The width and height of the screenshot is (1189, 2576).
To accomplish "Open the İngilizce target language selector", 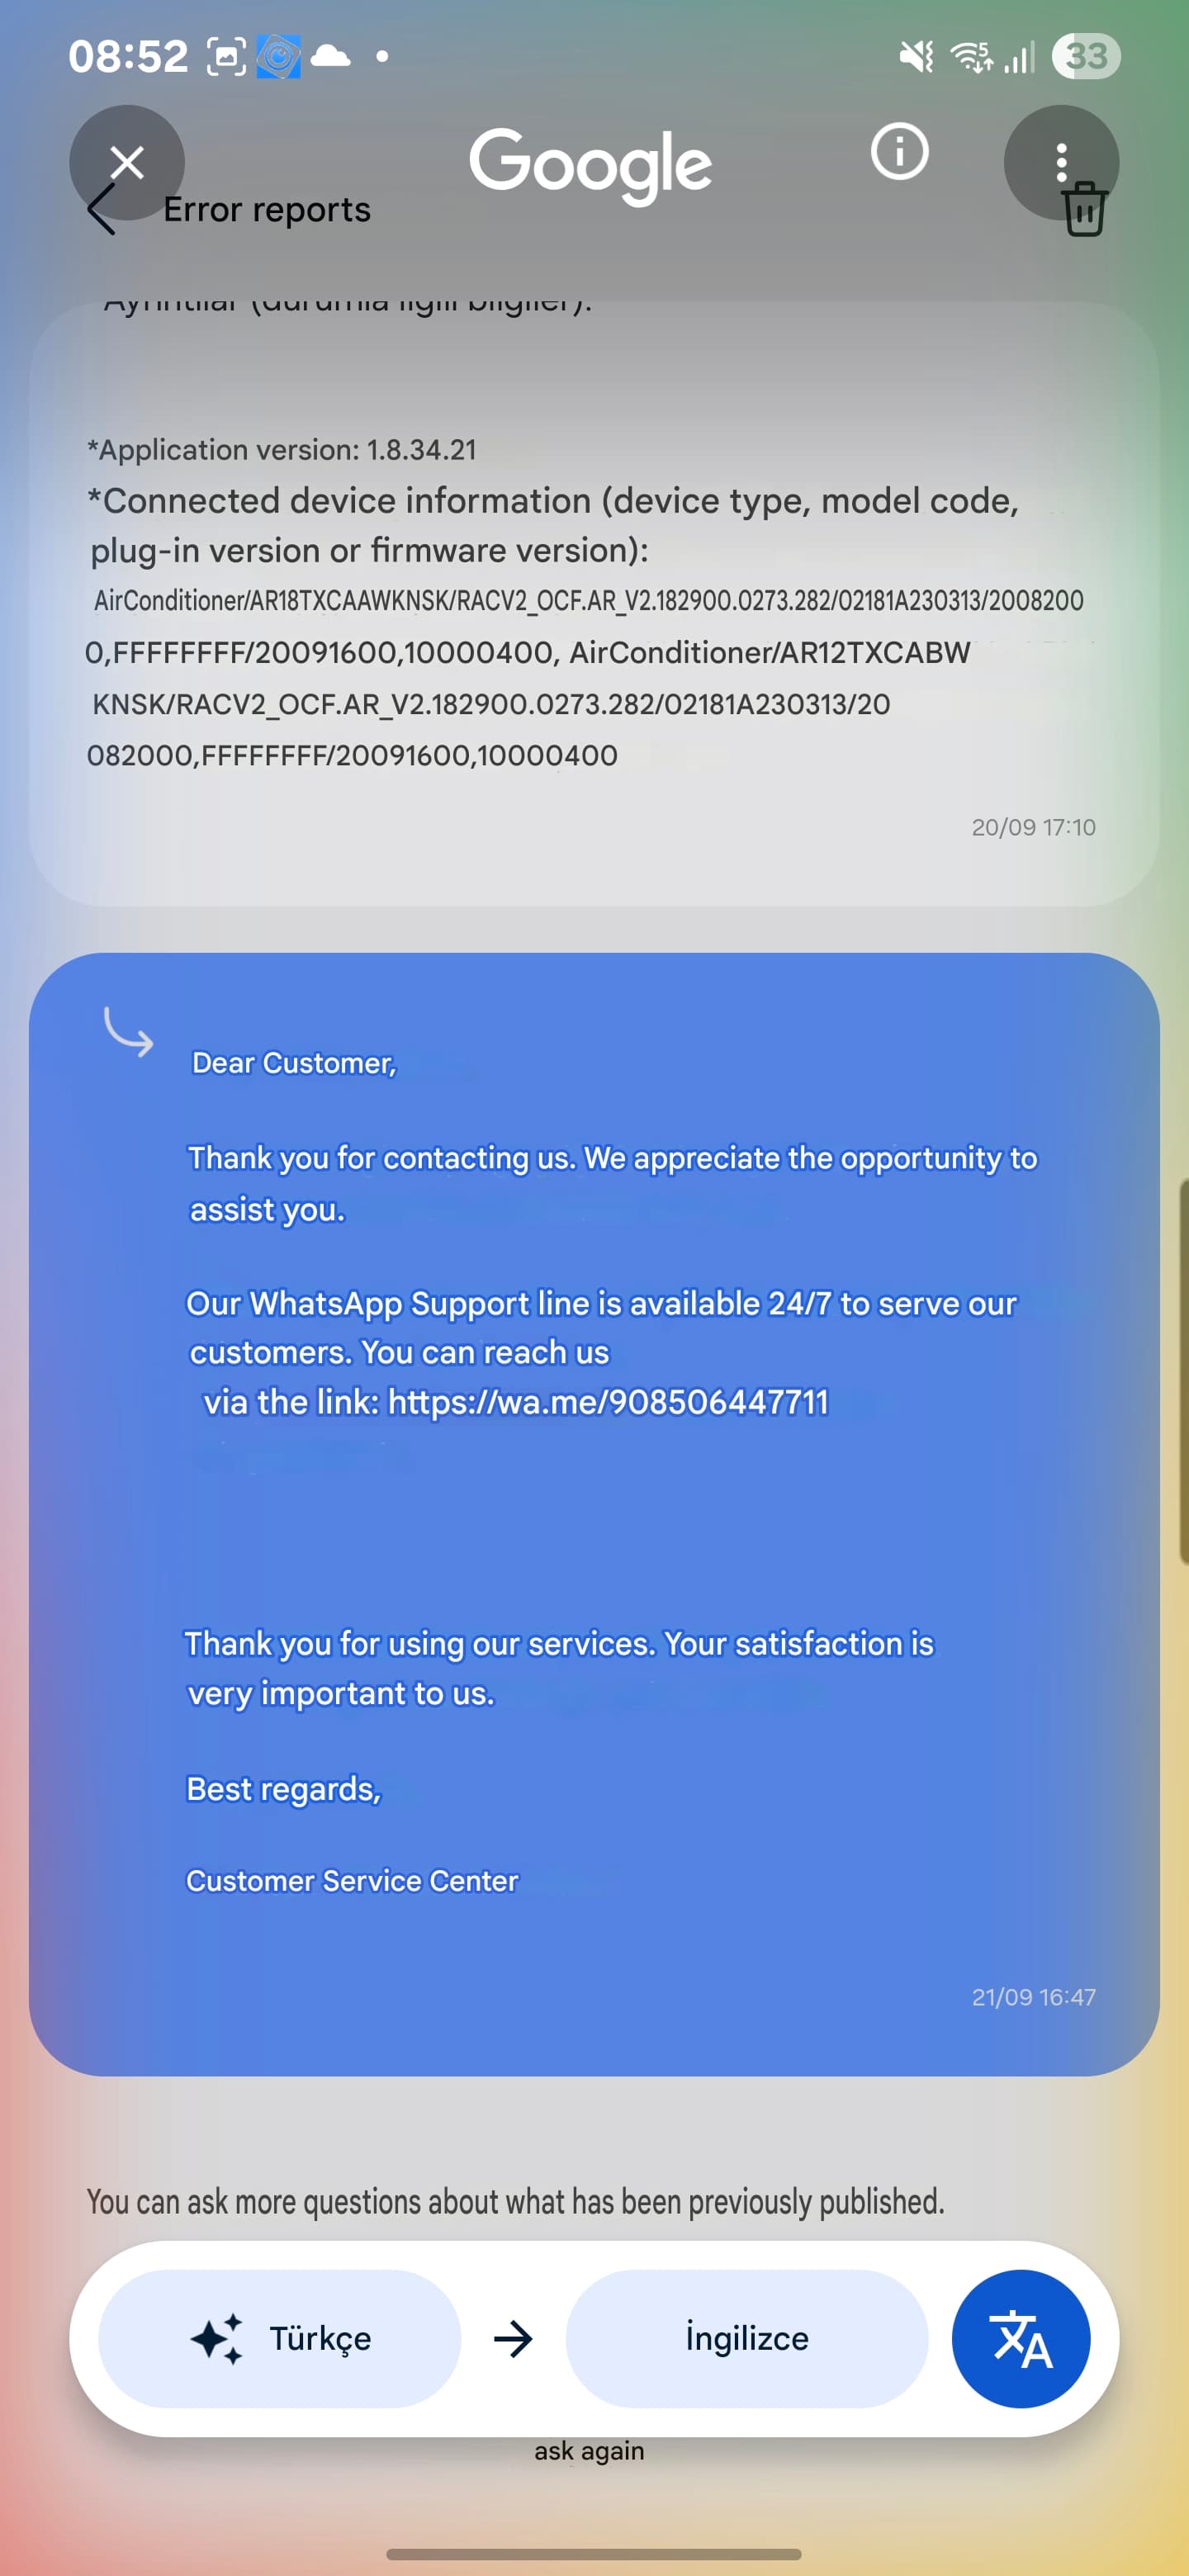I will click(746, 2338).
